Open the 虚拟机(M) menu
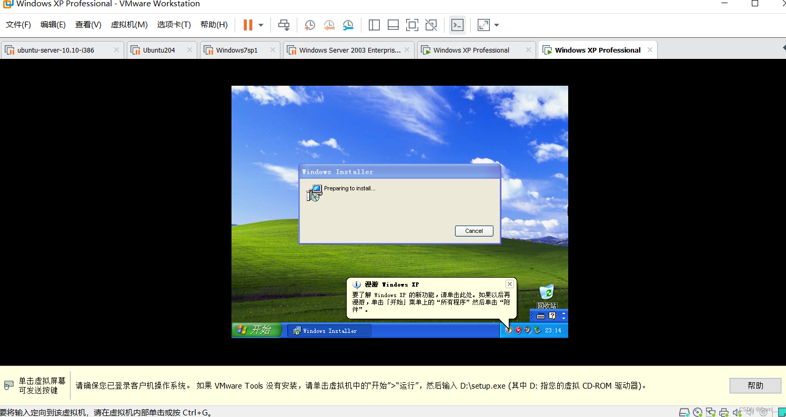 click(129, 25)
